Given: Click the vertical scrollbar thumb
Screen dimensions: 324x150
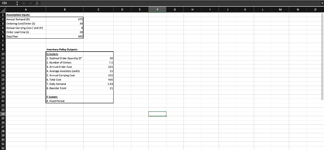Looking at the screenshot, I should pos(322,57).
